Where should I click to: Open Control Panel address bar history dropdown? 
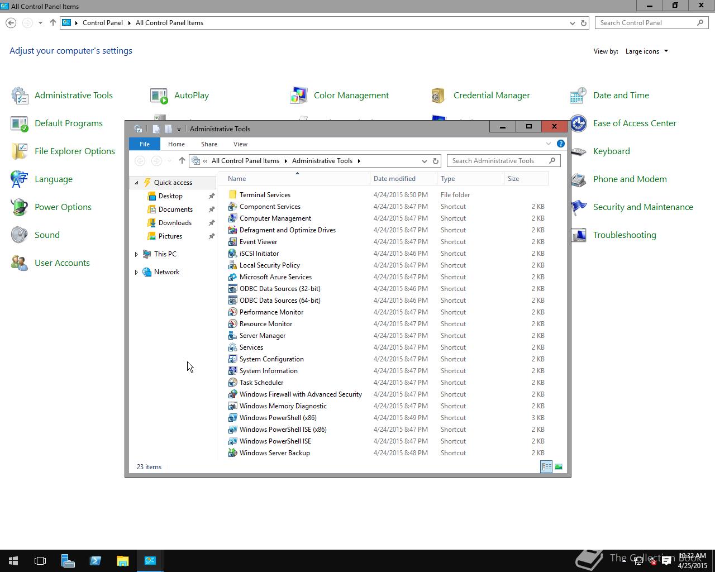coord(572,23)
